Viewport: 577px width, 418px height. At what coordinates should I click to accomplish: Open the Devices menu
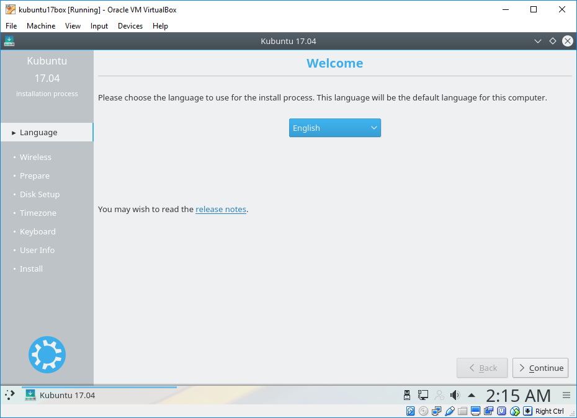point(130,26)
